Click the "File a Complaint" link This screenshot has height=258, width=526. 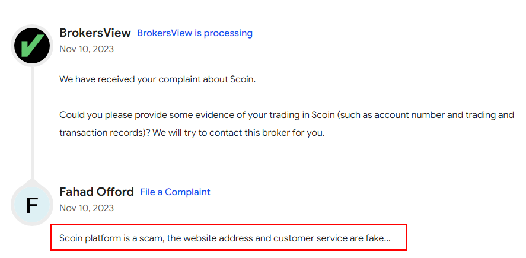[x=175, y=192]
